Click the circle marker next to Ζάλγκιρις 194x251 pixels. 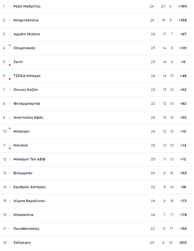[10, 243]
